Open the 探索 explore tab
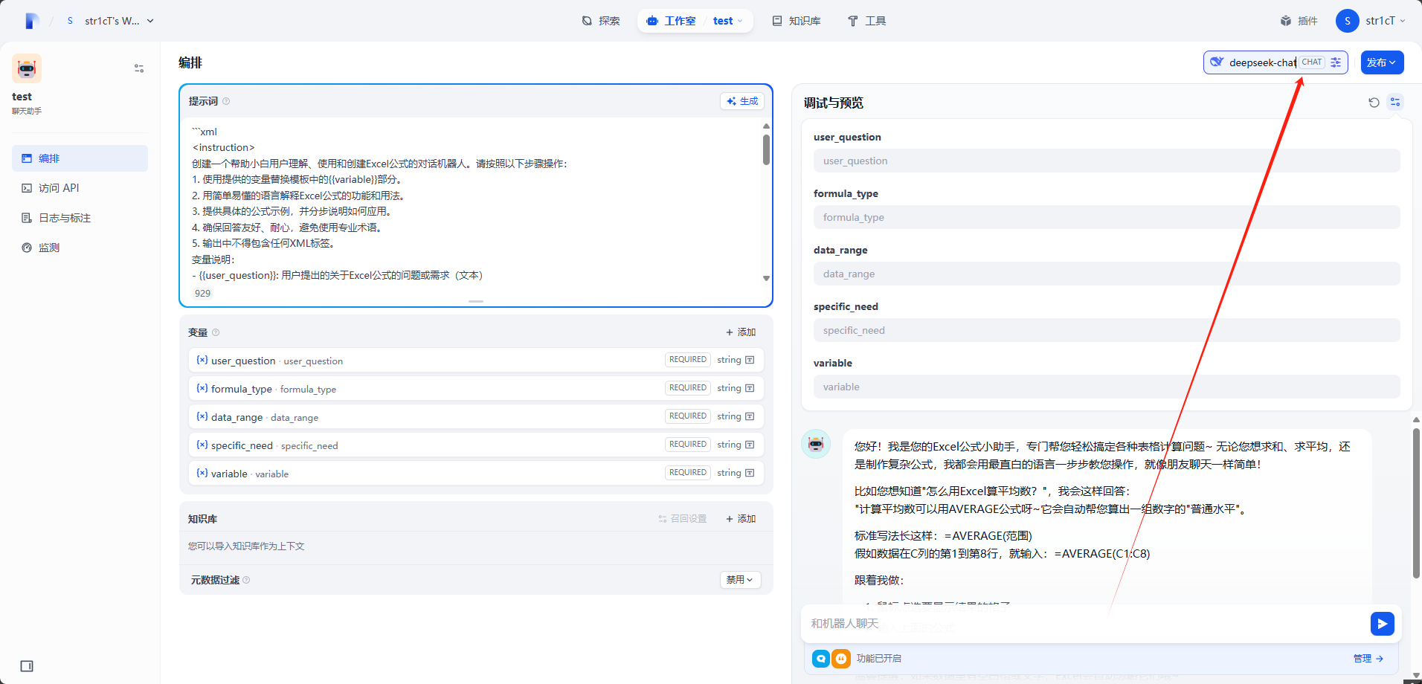Viewport: 1422px width, 684px height. point(601,21)
